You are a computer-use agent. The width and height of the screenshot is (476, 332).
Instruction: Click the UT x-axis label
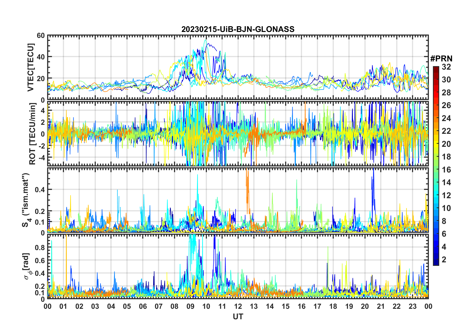pyautogui.click(x=238, y=317)
